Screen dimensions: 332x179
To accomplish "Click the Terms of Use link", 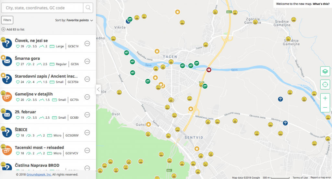I will (300, 177).
